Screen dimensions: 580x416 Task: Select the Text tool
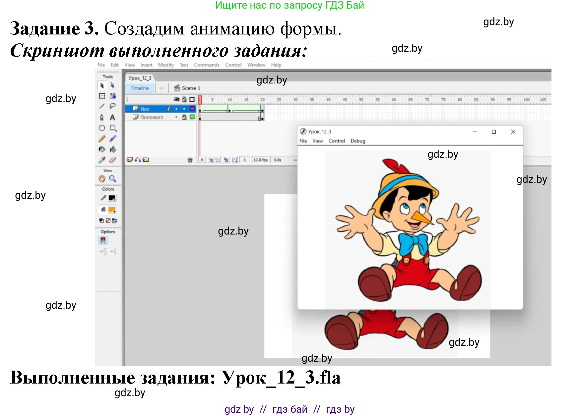(x=112, y=118)
